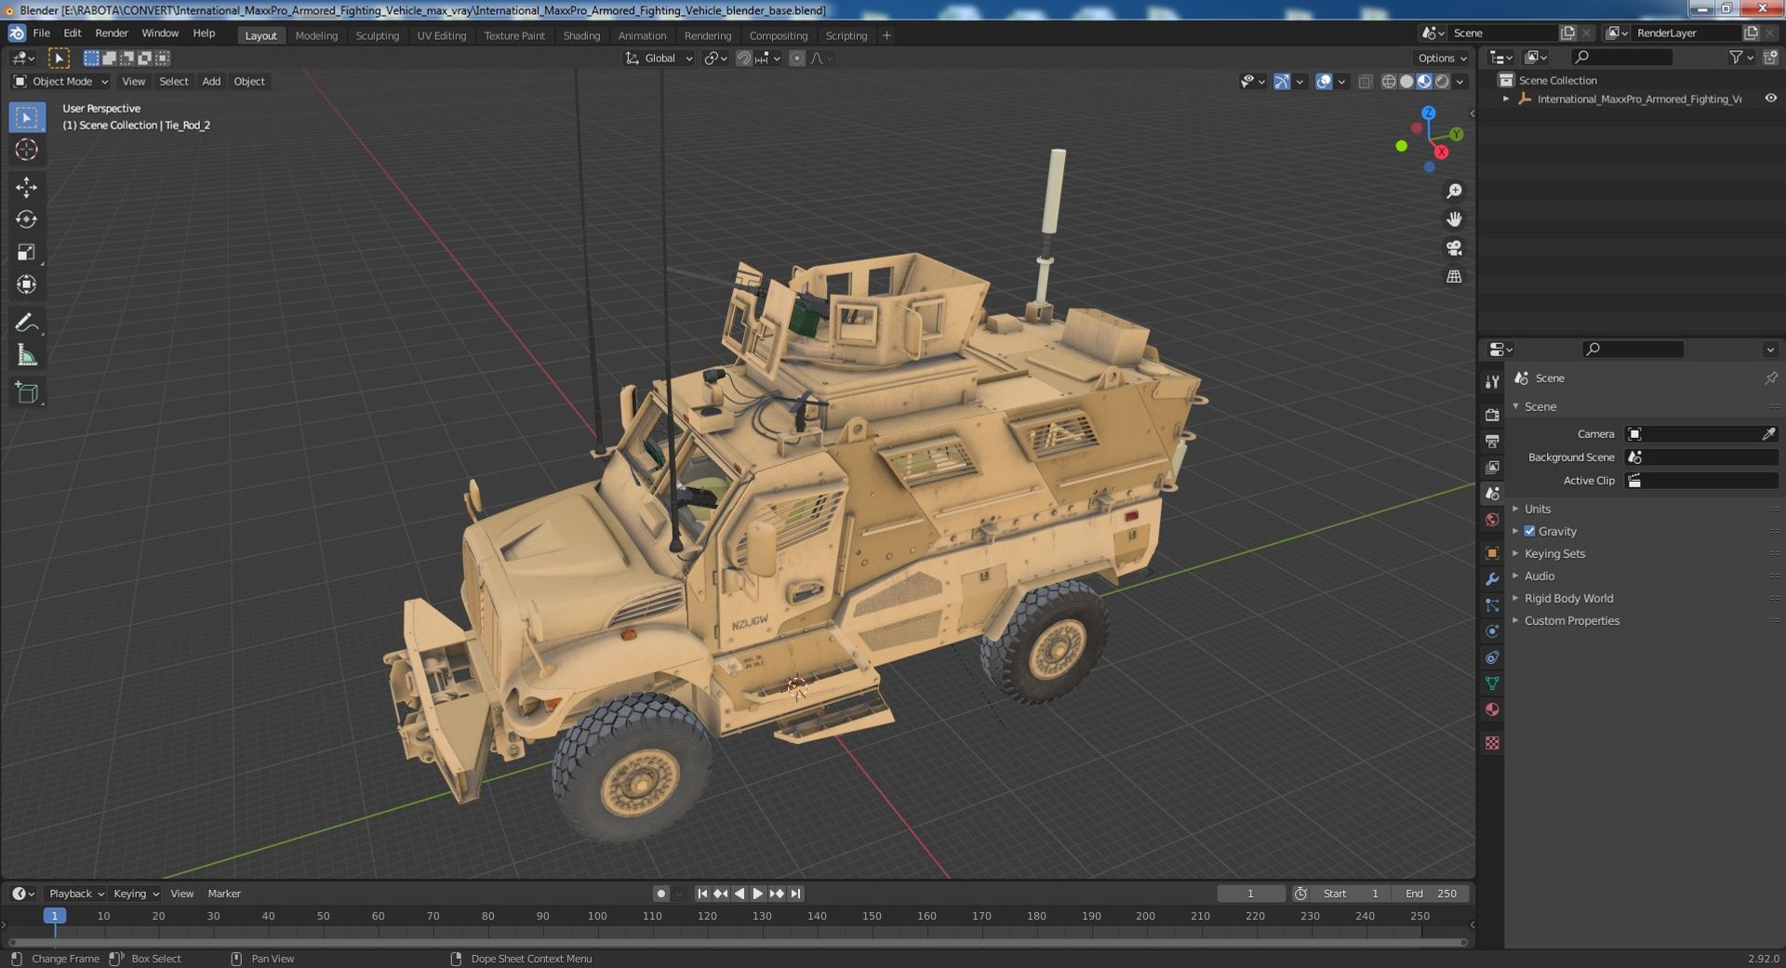Open the Global transform orientation dropdown
1786x968 pixels.
[x=659, y=59]
